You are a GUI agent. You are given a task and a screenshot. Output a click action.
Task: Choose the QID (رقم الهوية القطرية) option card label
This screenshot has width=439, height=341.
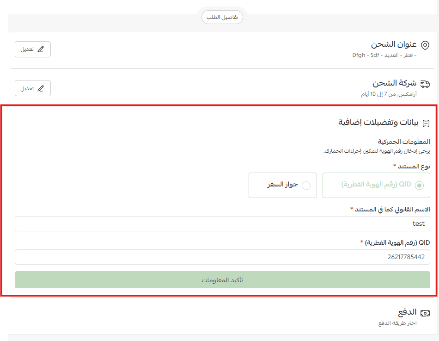pos(376,185)
